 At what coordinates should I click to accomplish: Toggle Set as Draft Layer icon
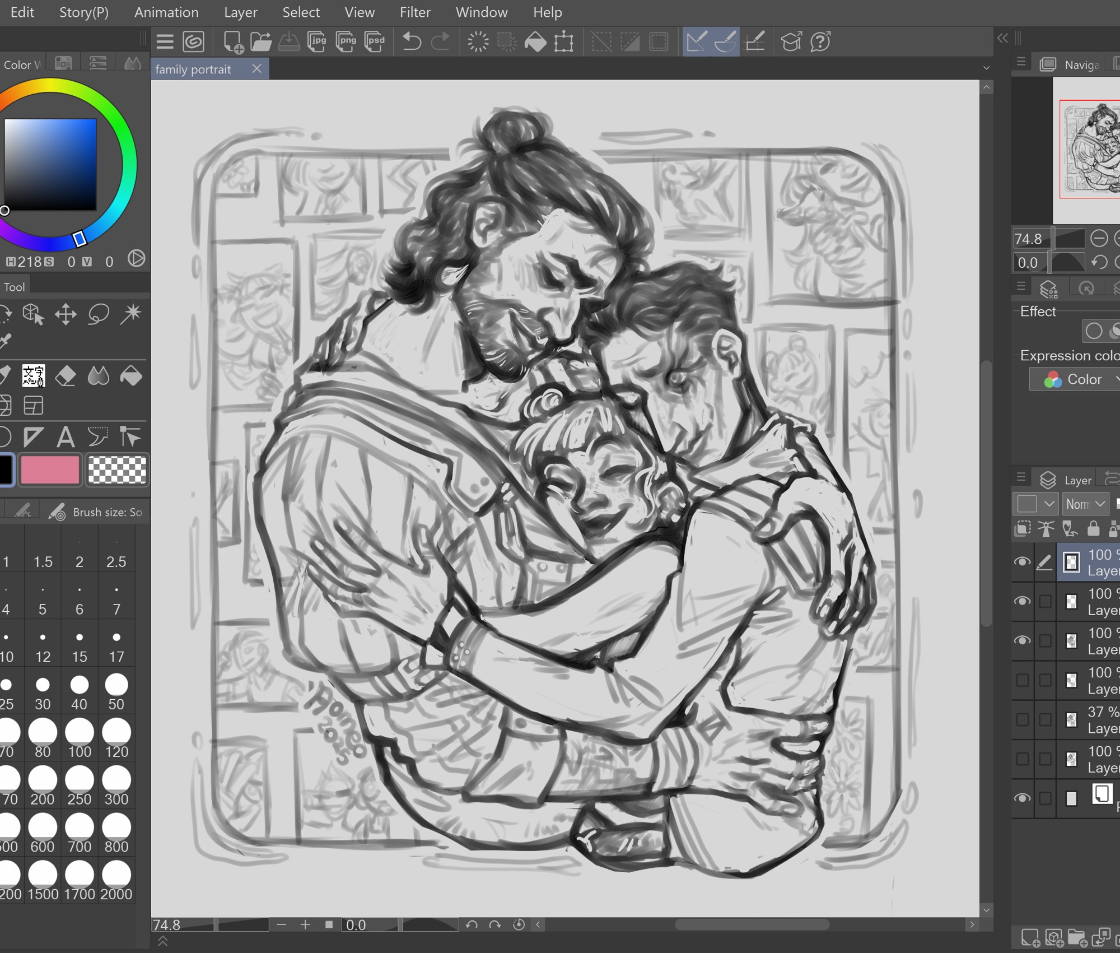coord(1070,528)
